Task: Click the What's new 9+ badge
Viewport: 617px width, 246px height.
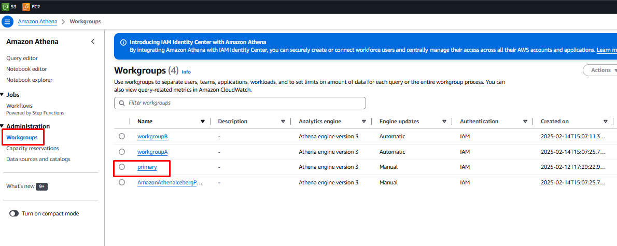Action: (x=42, y=186)
